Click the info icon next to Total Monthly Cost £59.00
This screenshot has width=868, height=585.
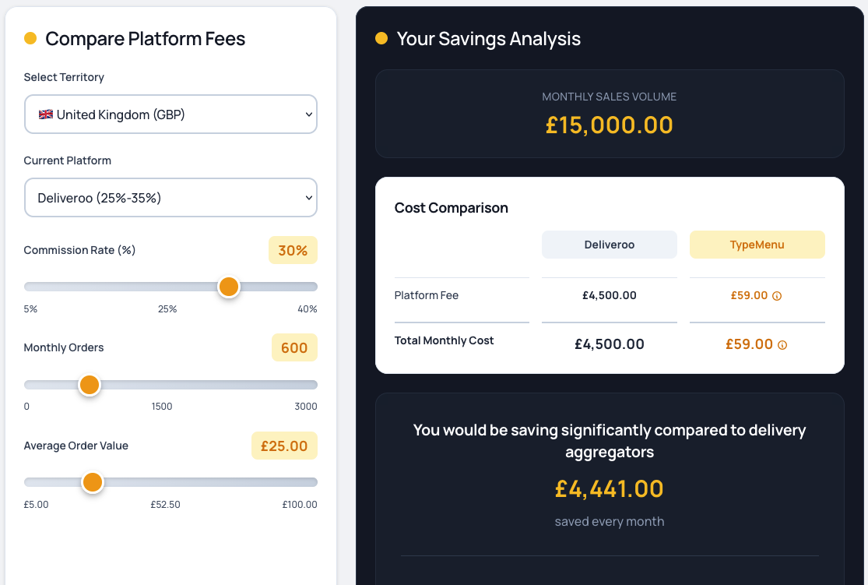(x=781, y=344)
